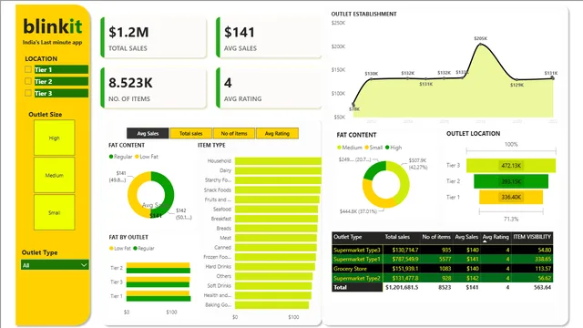The width and height of the screenshot is (583, 328).
Task: Select the Hard Drinks bar in Item Type
Action: pos(275,266)
